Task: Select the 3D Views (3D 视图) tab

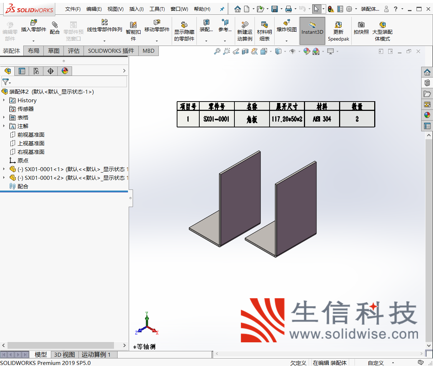Action: [64, 355]
